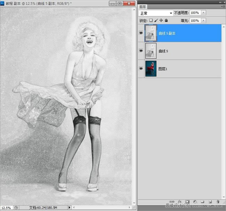Toggle lock position for the layer

pos(161,20)
